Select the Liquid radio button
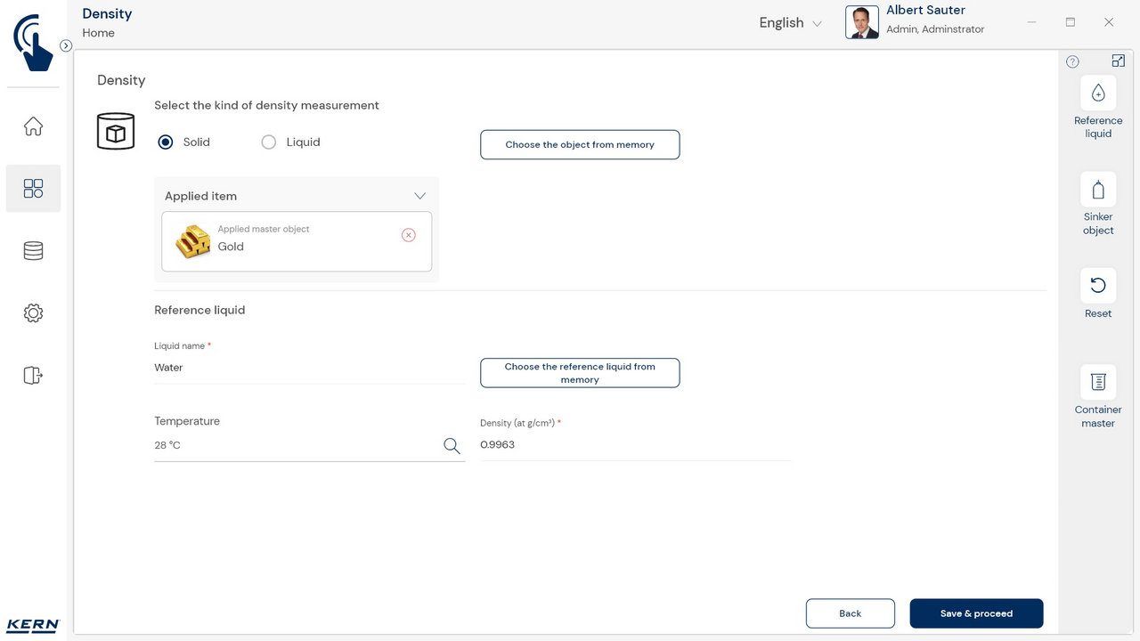This screenshot has height=641, width=1140. (x=269, y=142)
